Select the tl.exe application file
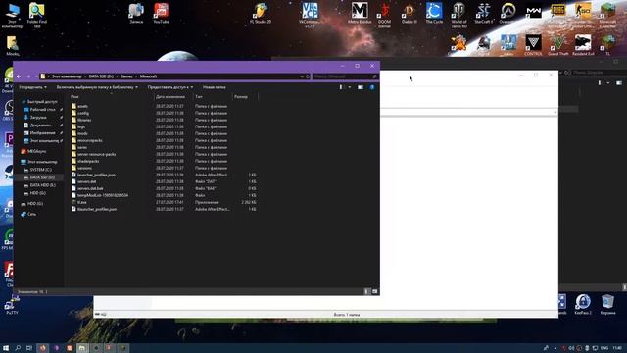 81,202
